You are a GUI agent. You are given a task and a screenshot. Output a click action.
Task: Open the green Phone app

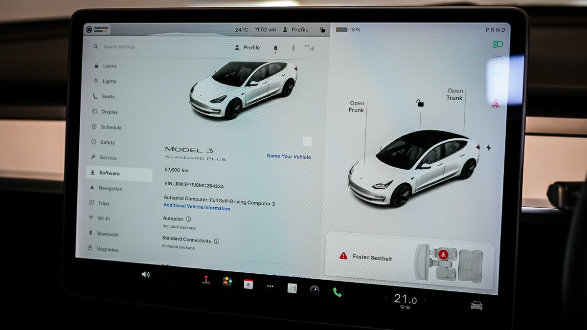point(337,292)
